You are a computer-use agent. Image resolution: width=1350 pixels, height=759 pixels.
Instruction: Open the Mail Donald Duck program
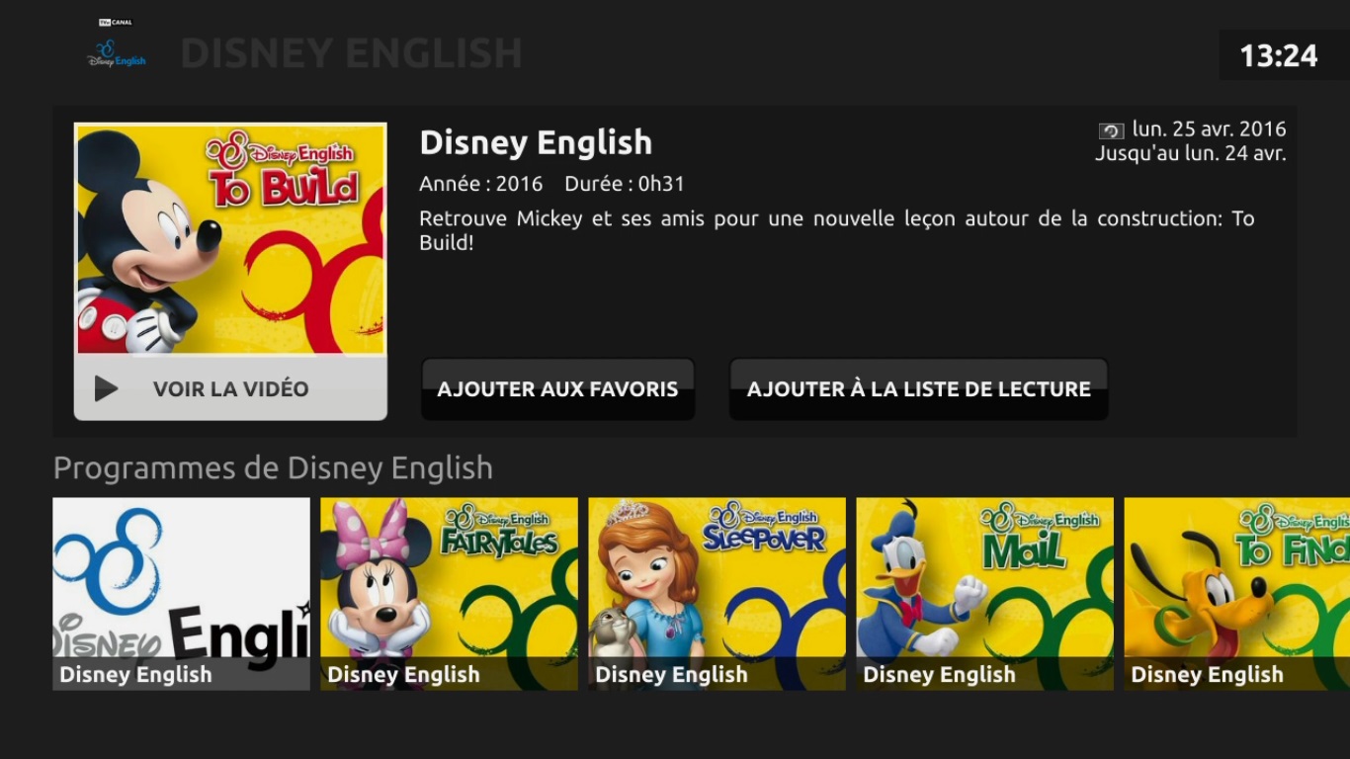click(x=984, y=593)
